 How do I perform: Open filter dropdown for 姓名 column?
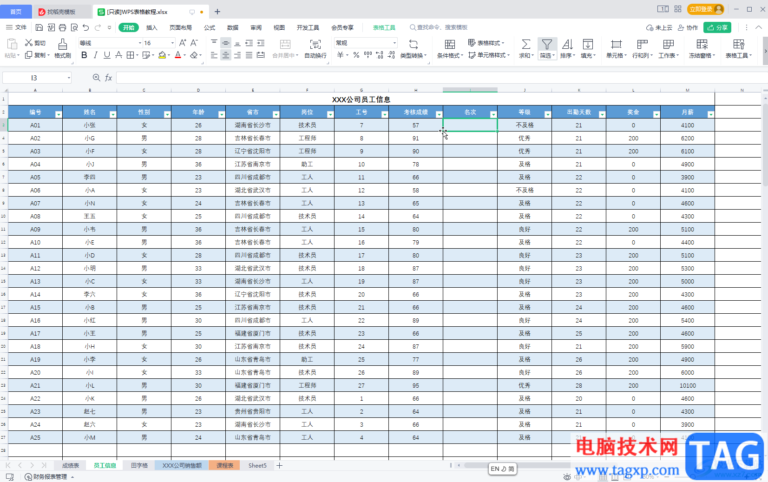pos(112,114)
